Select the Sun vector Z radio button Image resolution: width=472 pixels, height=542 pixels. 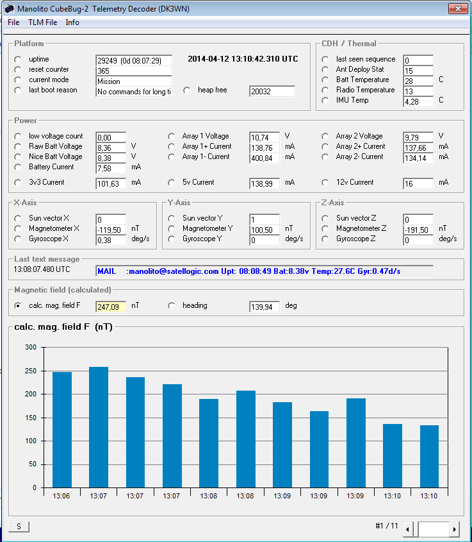pyautogui.click(x=325, y=219)
